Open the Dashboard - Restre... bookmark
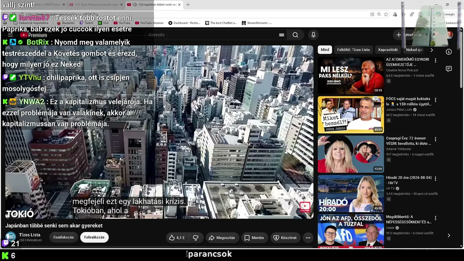Viewport: 464px width, 261px height. [x=184, y=23]
